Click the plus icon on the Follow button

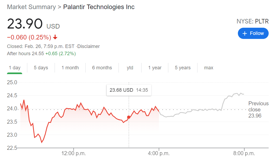[x=245, y=33]
